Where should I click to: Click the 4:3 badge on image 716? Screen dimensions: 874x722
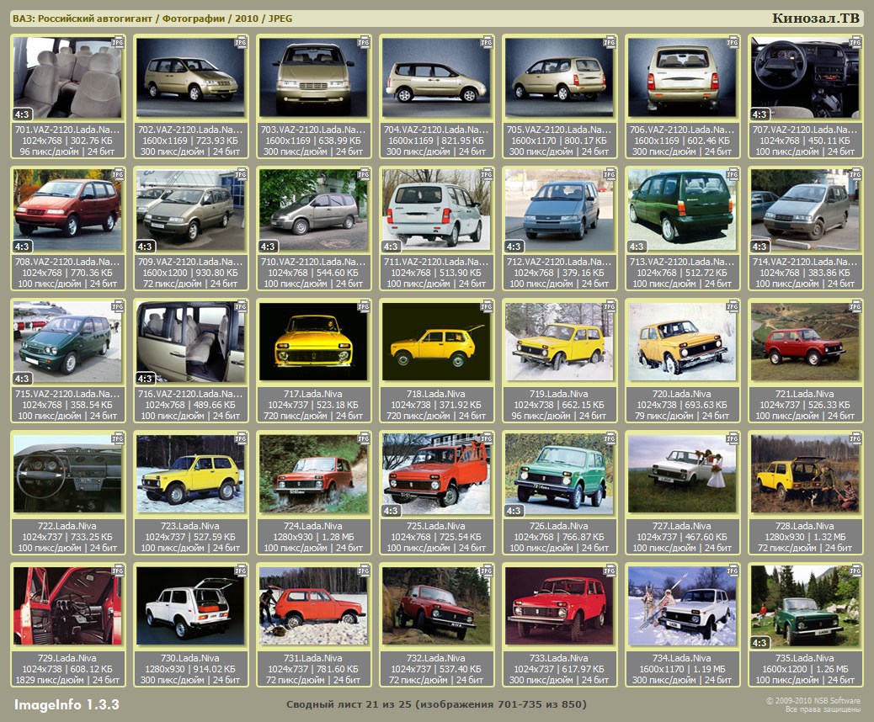(145, 379)
